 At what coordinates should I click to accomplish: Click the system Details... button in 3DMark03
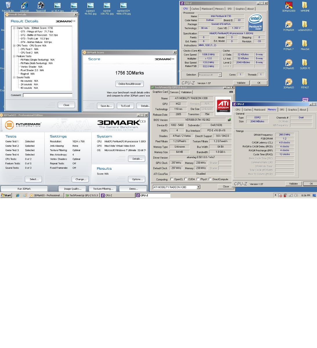[x=137, y=159]
